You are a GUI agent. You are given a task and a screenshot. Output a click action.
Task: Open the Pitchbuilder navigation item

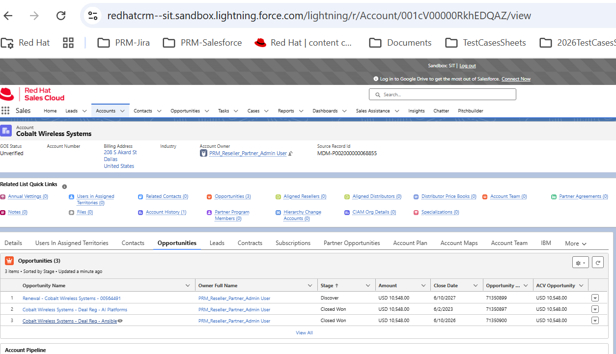coord(470,111)
